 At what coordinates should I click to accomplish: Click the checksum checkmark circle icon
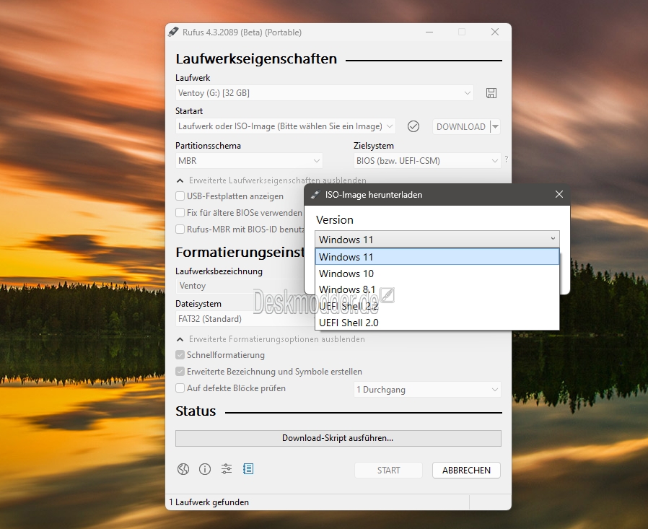coord(413,126)
